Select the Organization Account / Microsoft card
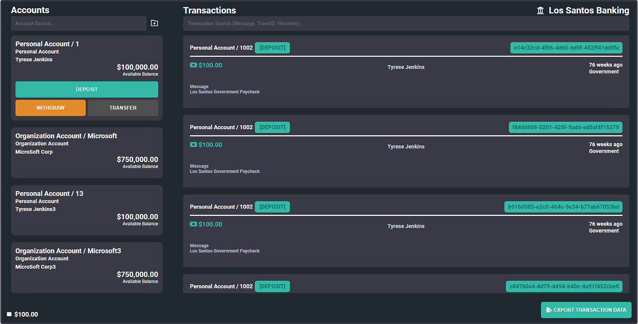Image resolution: width=638 pixels, height=324 pixels. (86, 152)
